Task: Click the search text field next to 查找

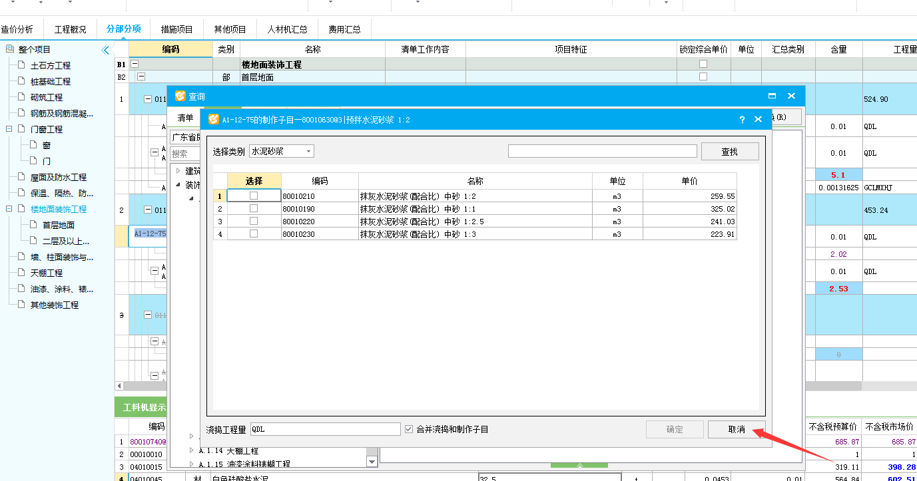Action: (x=603, y=151)
